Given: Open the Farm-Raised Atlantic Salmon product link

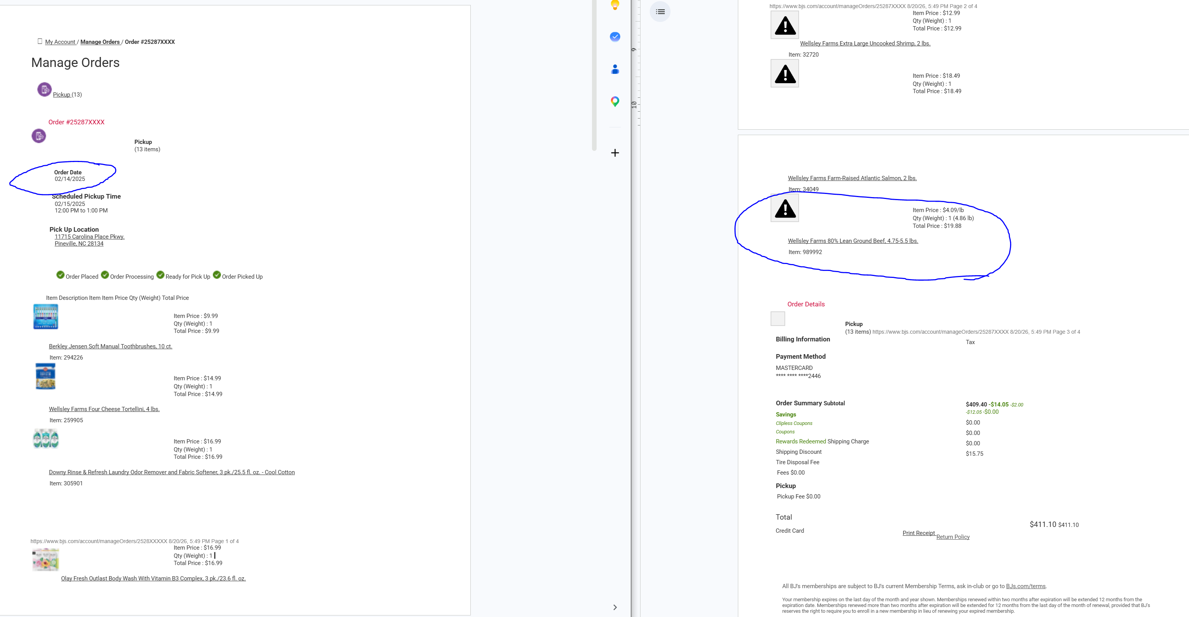Looking at the screenshot, I should [x=852, y=178].
